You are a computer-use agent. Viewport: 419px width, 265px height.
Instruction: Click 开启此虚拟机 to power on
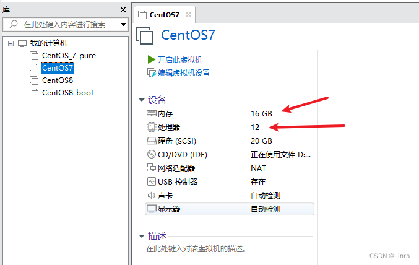point(180,59)
